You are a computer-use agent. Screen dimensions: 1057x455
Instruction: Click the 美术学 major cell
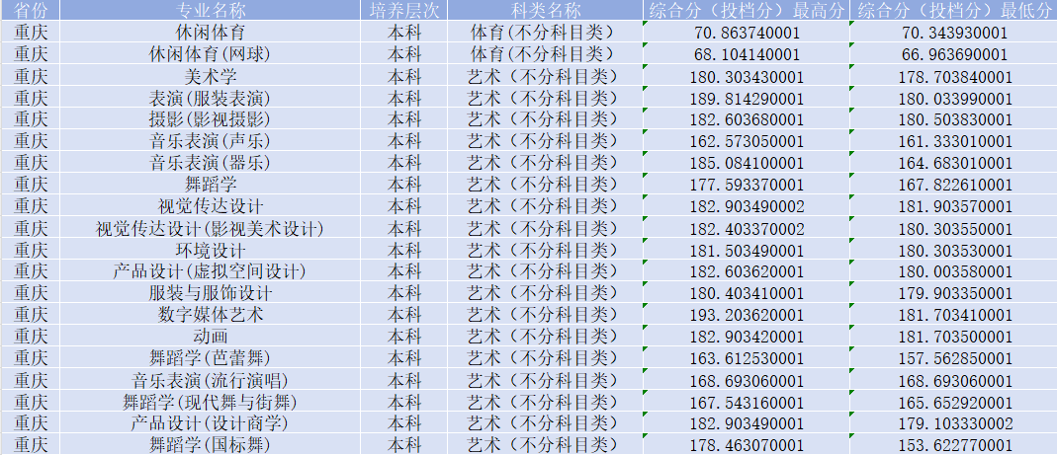(210, 76)
